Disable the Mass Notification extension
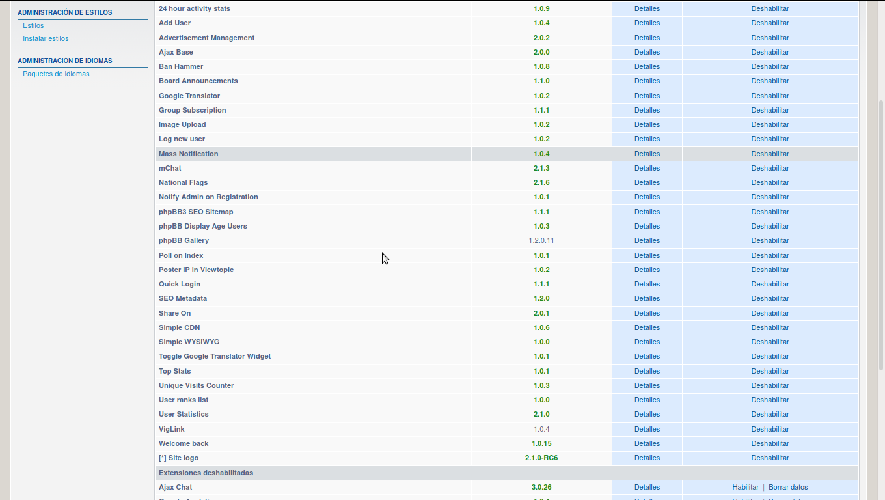The height and width of the screenshot is (500, 885). point(770,154)
